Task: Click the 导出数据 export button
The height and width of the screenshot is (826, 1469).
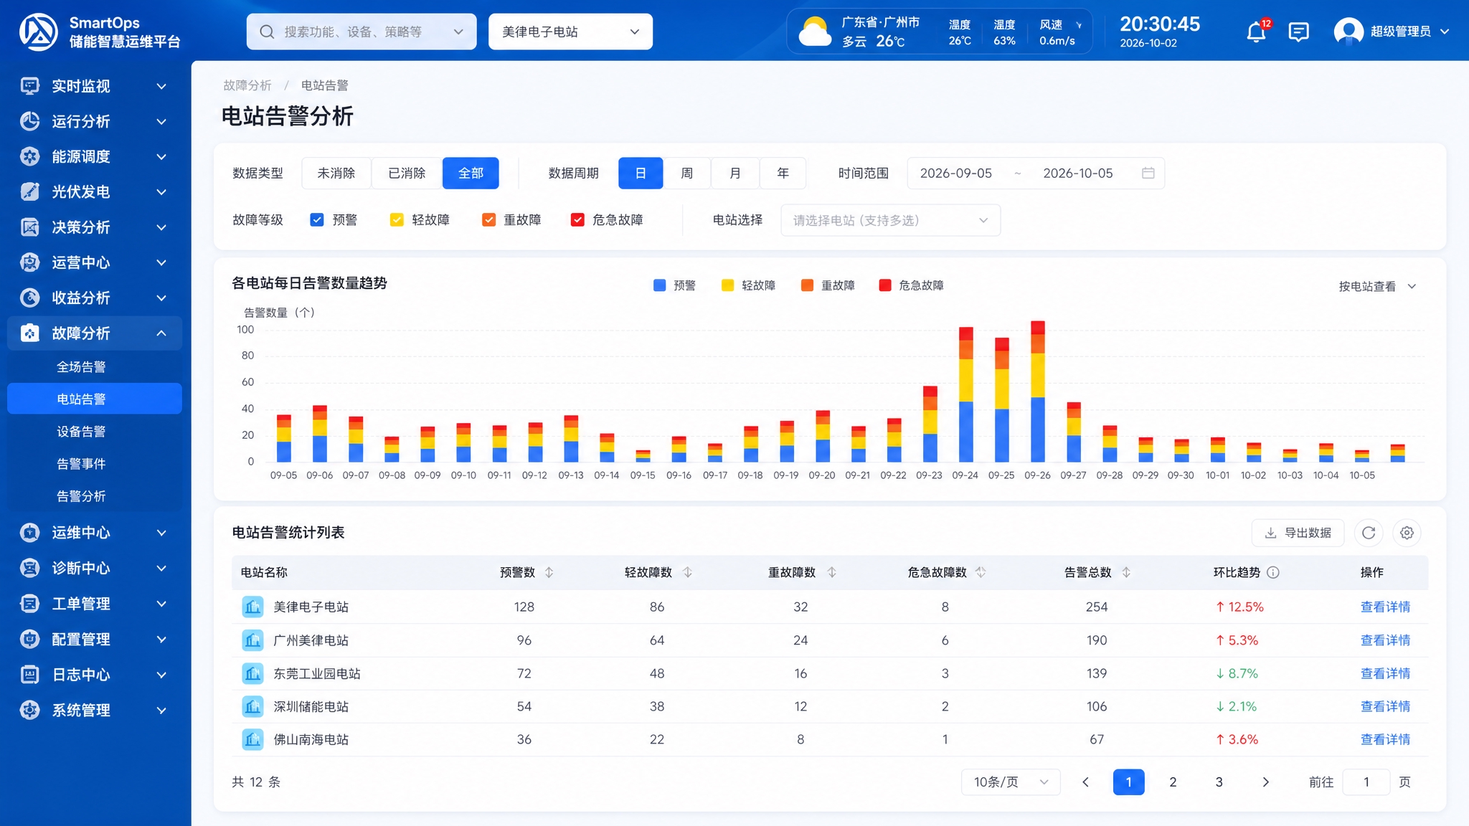Action: click(1298, 533)
